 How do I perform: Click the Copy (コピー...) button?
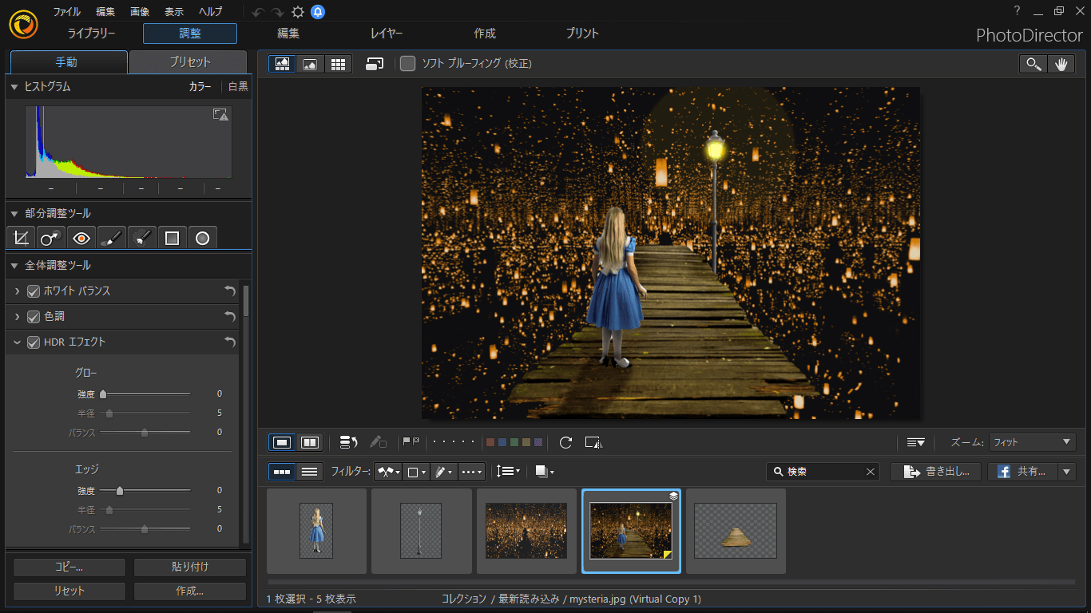[69, 568]
